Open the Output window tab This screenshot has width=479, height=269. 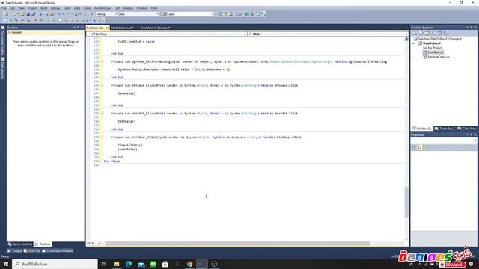15,251
